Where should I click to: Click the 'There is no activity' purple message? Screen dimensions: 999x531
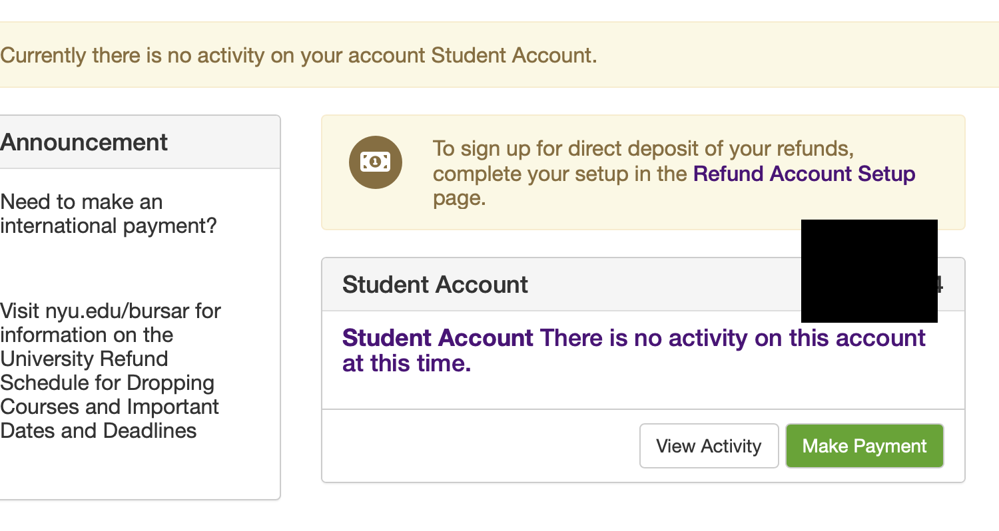[x=733, y=338]
